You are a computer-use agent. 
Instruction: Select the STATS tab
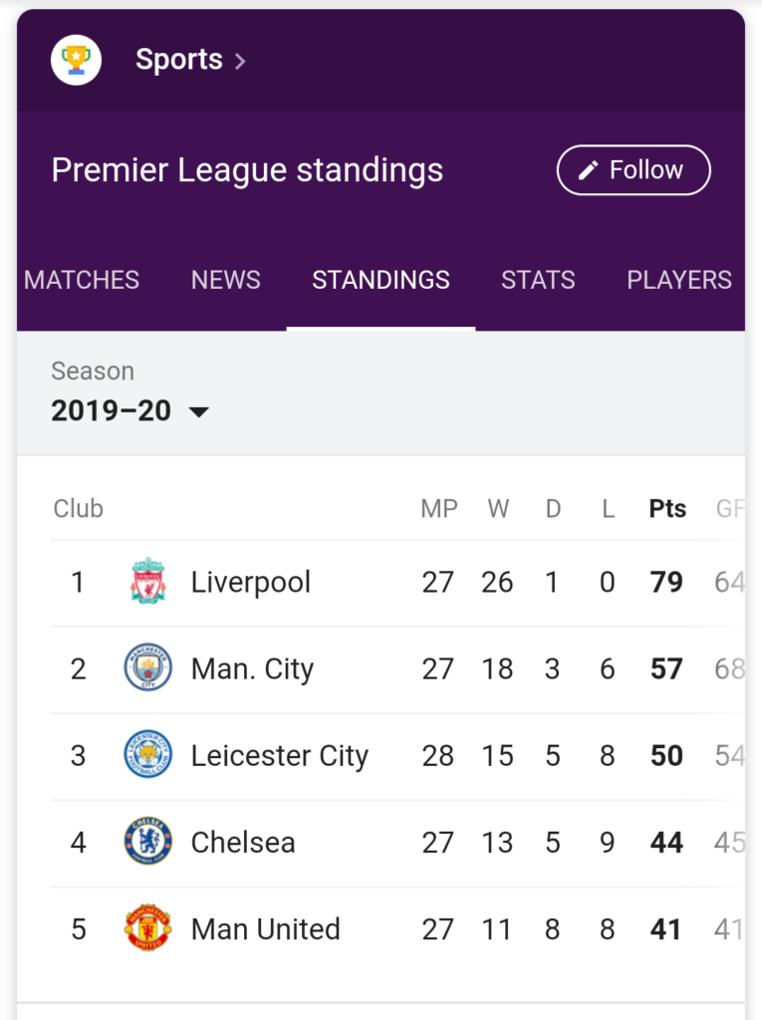(x=538, y=280)
